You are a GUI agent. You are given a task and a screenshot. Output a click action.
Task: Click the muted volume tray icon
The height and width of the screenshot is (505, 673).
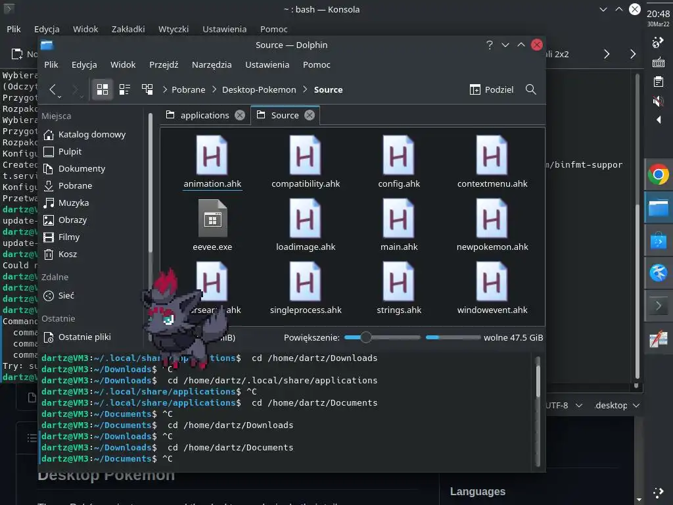(658, 101)
